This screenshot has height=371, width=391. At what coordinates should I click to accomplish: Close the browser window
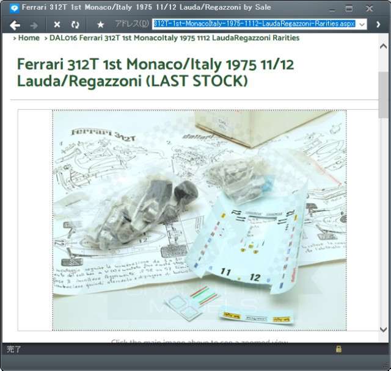[369, 9]
